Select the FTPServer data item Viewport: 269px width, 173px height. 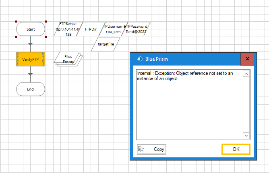[68, 29]
